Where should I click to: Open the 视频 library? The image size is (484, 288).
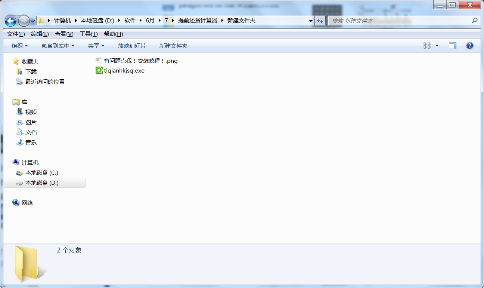point(31,112)
